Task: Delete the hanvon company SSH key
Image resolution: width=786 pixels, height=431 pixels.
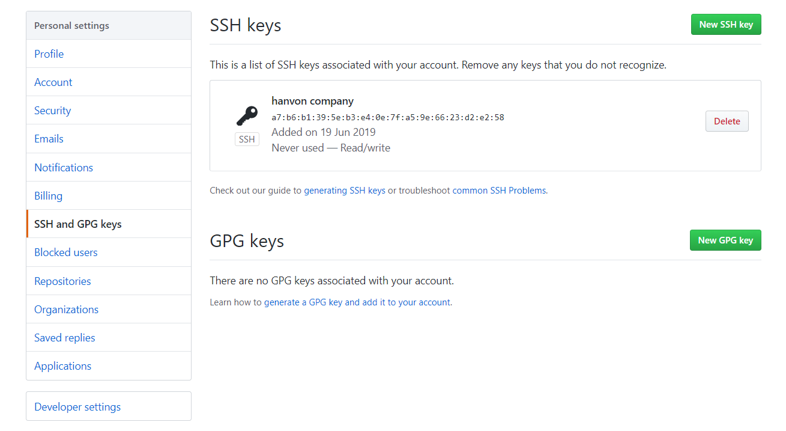Action: (727, 121)
